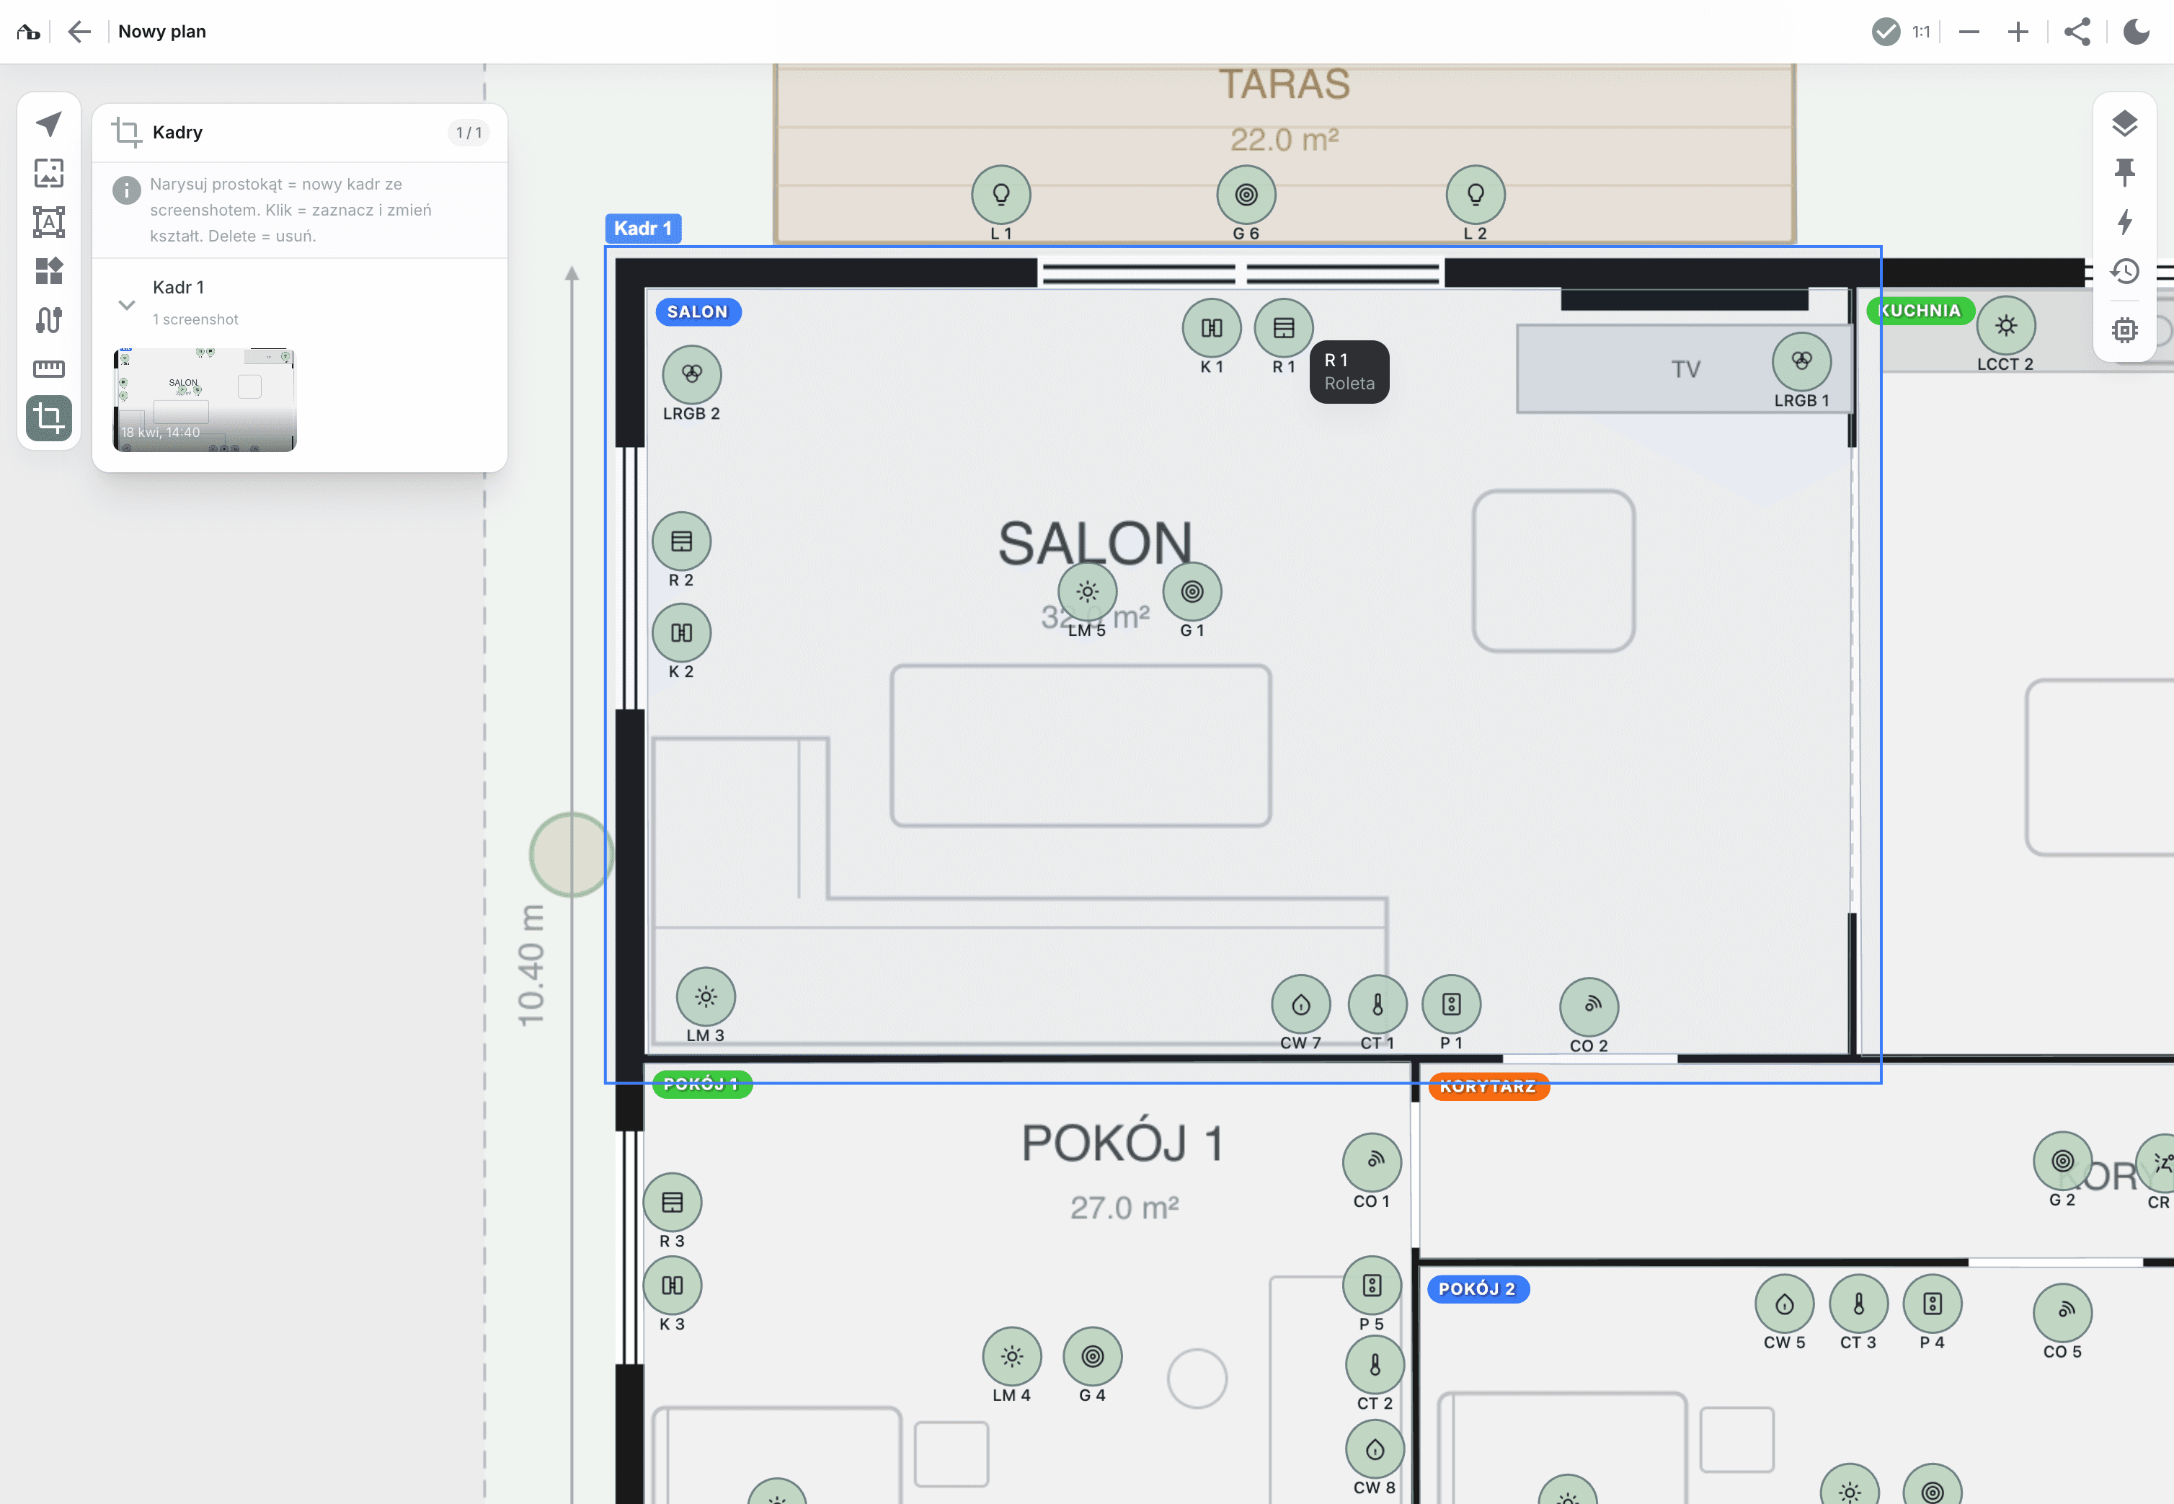Select the image insert tool

pos(49,173)
